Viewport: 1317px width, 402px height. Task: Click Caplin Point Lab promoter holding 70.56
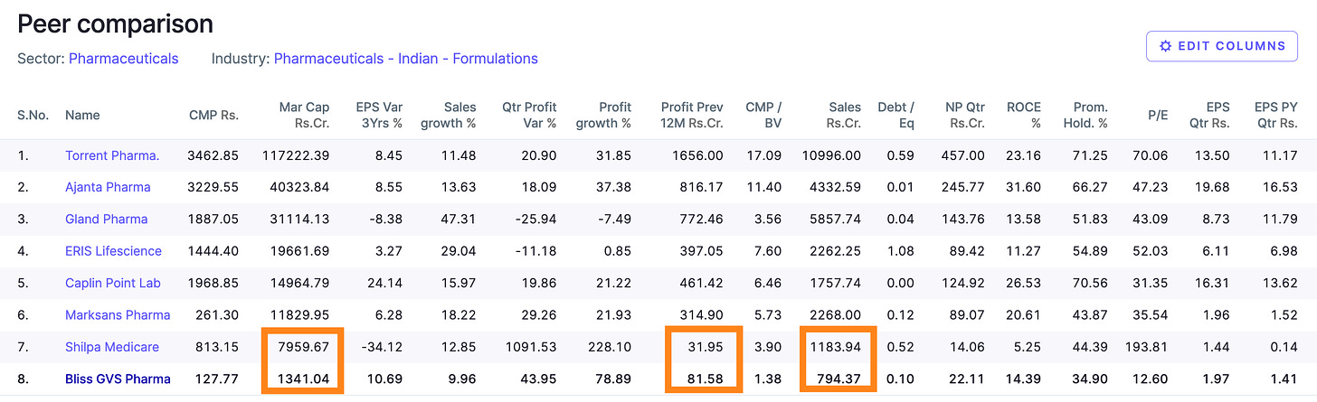pyautogui.click(x=1090, y=283)
